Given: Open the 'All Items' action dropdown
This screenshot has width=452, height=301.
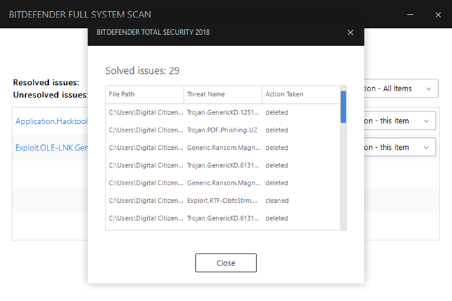Looking at the screenshot, I should coord(401,88).
